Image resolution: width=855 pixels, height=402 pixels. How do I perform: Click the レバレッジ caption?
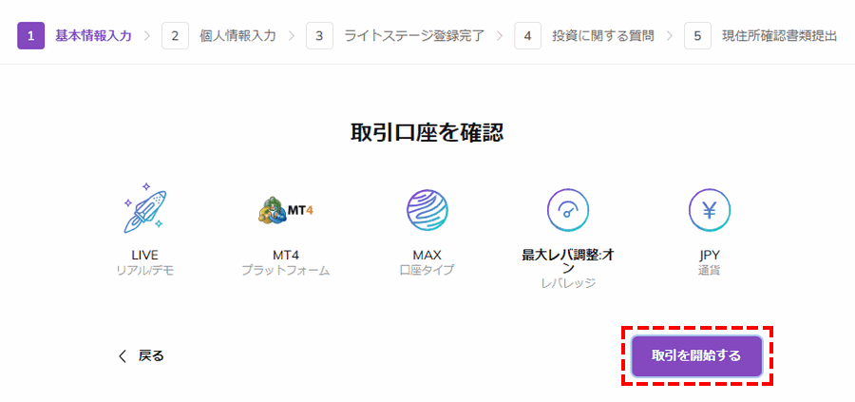(x=568, y=283)
